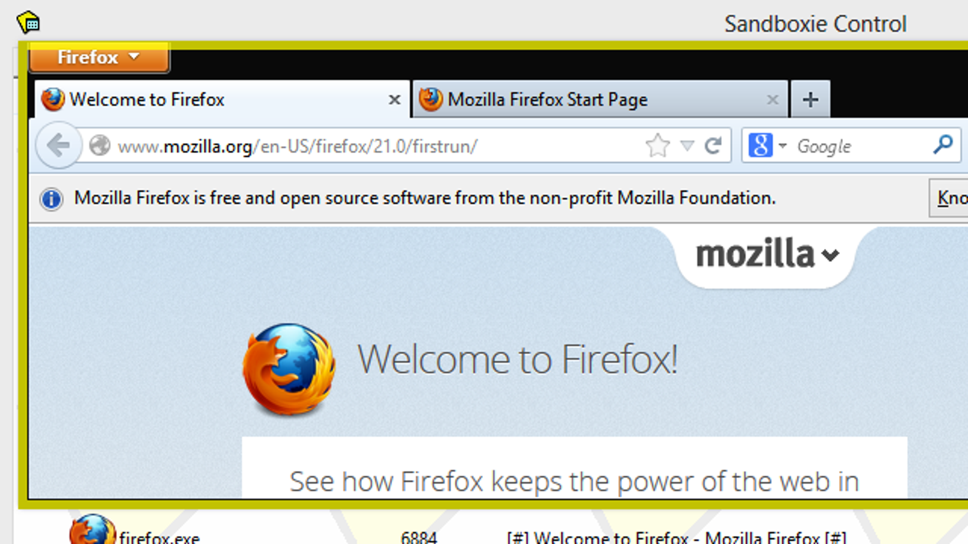This screenshot has height=544, width=968.
Task: Click the Sandboxie Control window icon
Action: [x=28, y=22]
